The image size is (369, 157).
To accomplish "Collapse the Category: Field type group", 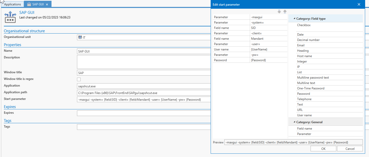I will pos(294,19).
